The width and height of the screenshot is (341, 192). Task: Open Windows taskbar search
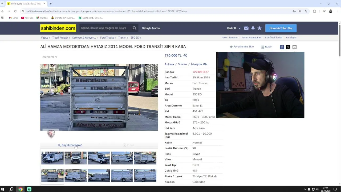[11, 189]
